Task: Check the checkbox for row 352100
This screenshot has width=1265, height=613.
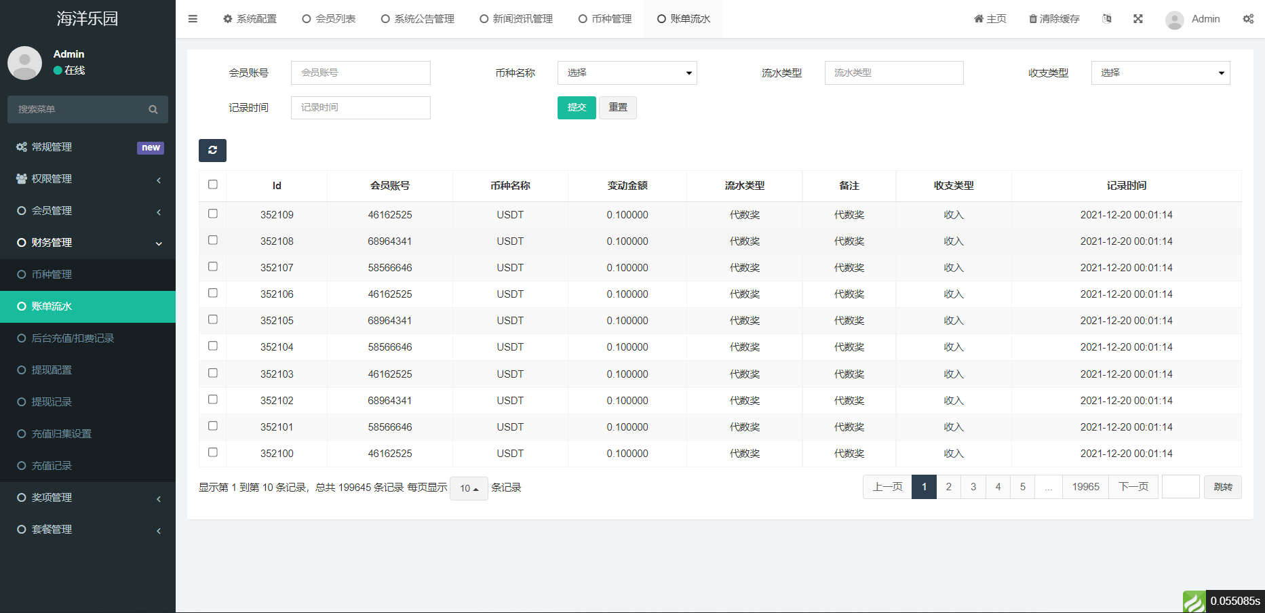Action: (x=213, y=452)
